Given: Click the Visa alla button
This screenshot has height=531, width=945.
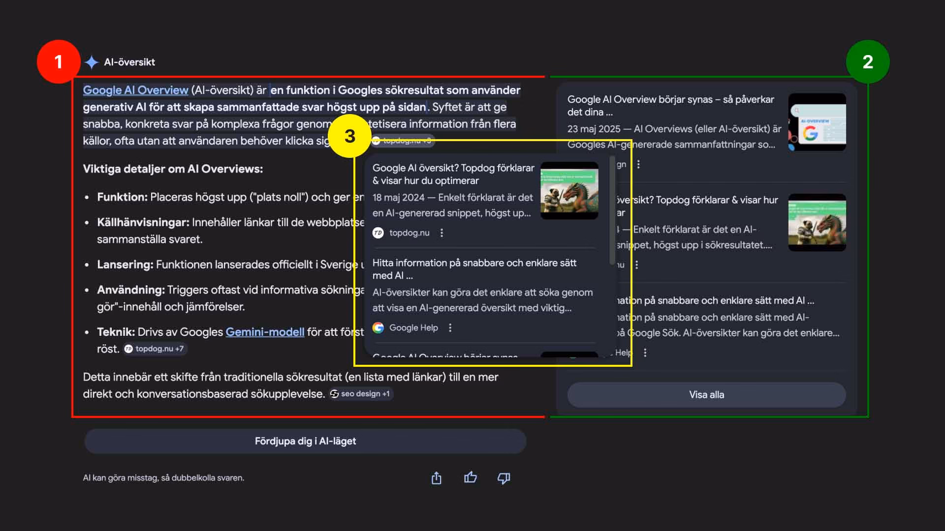Looking at the screenshot, I should (x=706, y=395).
